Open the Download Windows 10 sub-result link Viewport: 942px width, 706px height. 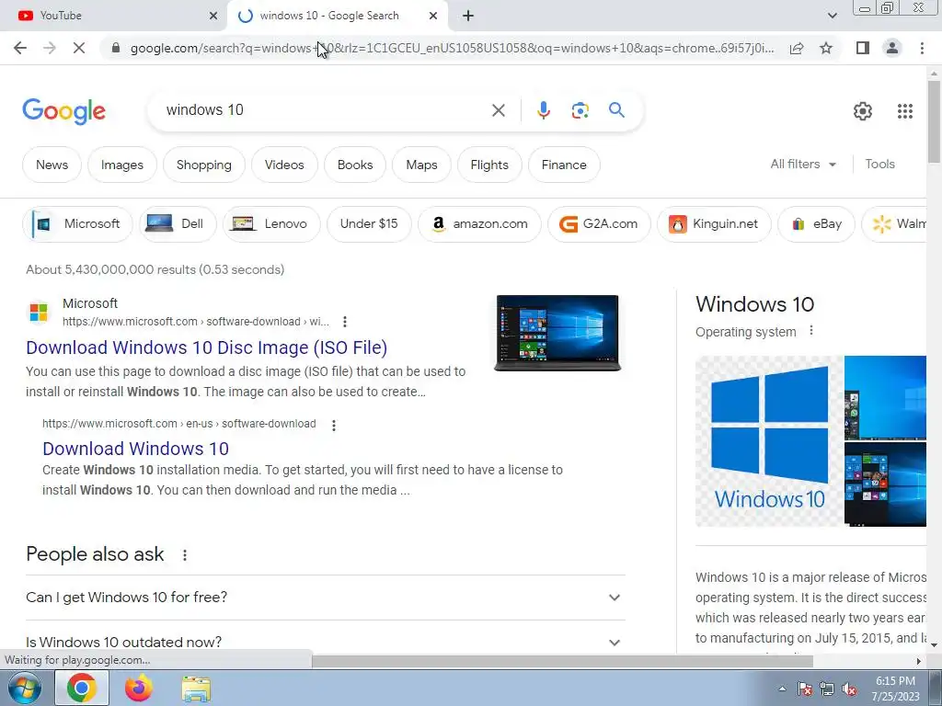tap(136, 449)
